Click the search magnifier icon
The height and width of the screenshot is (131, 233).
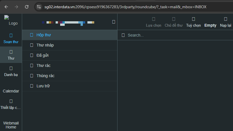pyautogui.click(x=123, y=35)
